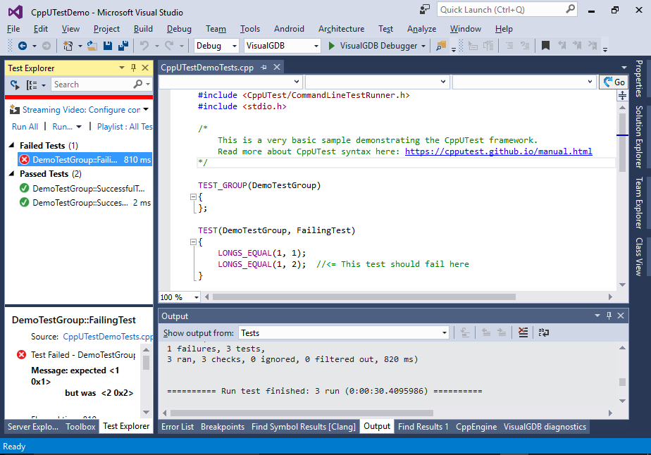
Task: Click the Open File folder icon
Action: [92, 46]
